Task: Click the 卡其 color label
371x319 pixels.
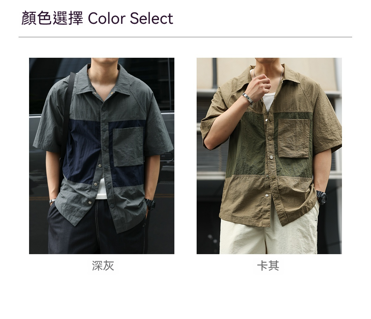Action: pos(268,266)
